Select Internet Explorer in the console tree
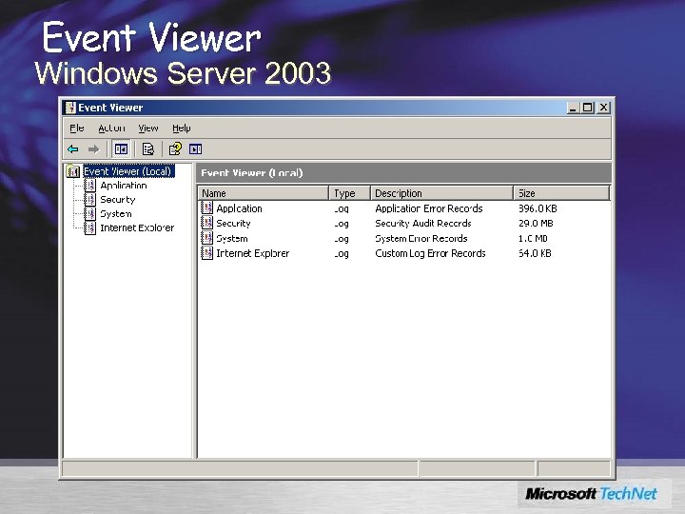685x514 pixels. (x=137, y=227)
